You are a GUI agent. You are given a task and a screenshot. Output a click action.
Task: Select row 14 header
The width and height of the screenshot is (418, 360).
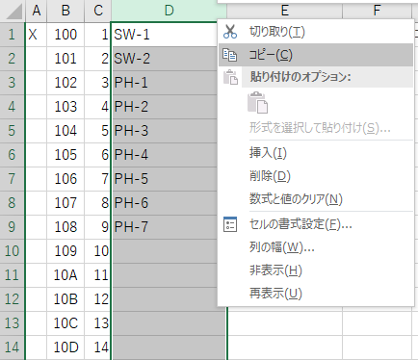pos(13,347)
